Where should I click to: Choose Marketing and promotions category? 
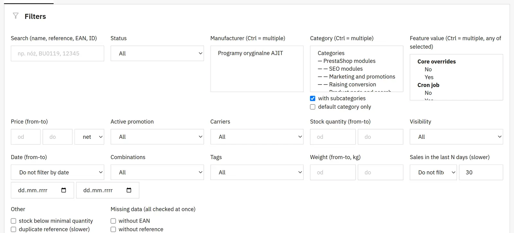[x=357, y=76]
